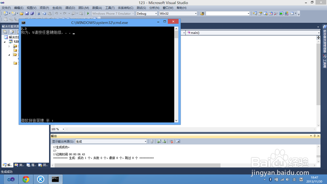Switch to Property Manager bottom tab
The image size is (327, 184).
(x=31, y=165)
